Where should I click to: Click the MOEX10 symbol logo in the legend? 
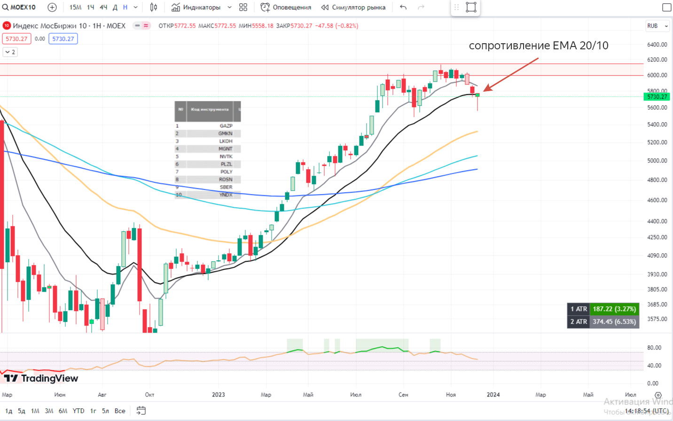(x=7, y=26)
